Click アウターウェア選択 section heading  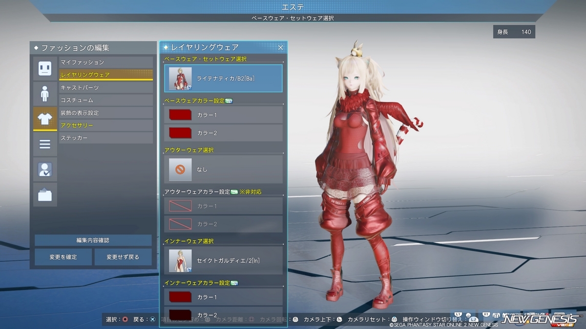(189, 150)
